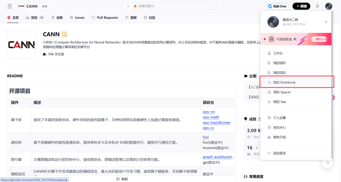Open the ops-math repository link

(211, 117)
